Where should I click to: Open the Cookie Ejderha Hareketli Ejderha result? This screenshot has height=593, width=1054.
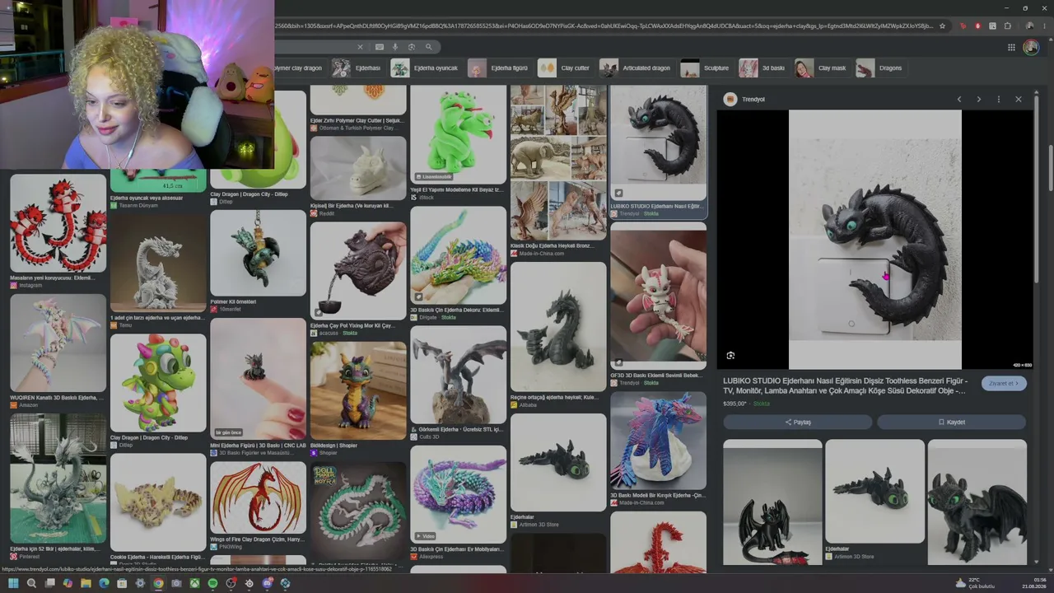tap(158, 509)
